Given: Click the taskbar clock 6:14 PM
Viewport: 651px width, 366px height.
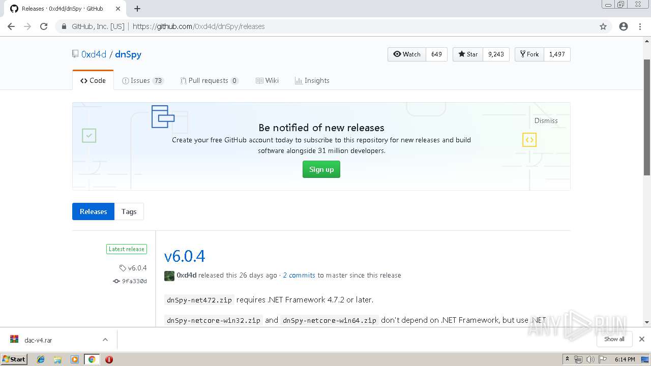Looking at the screenshot, I should tap(625, 359).
